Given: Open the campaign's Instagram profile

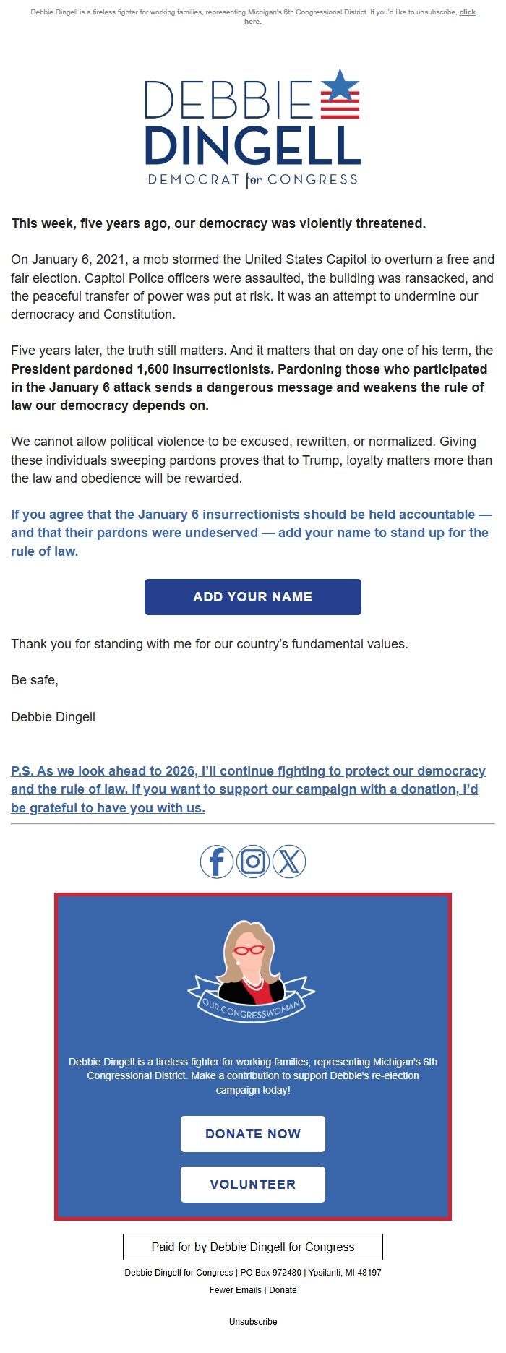Looking at the screenshot, I should [253, 862].
